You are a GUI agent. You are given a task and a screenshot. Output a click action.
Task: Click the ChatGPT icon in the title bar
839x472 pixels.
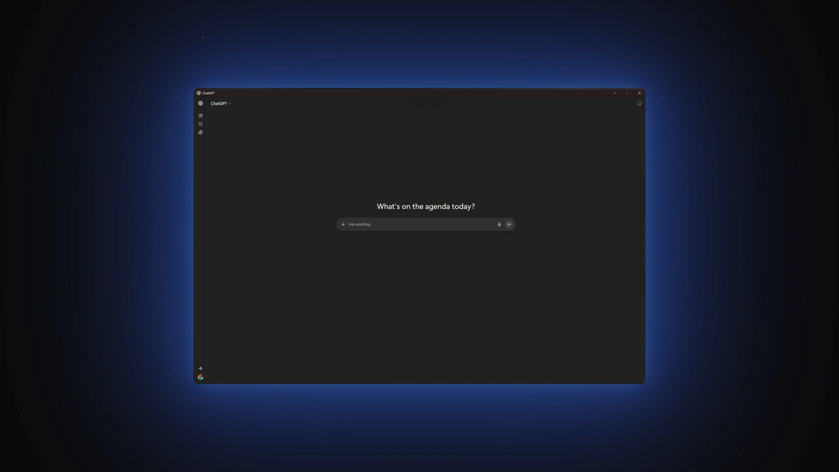pyautogui.click(x=199, y=93)
